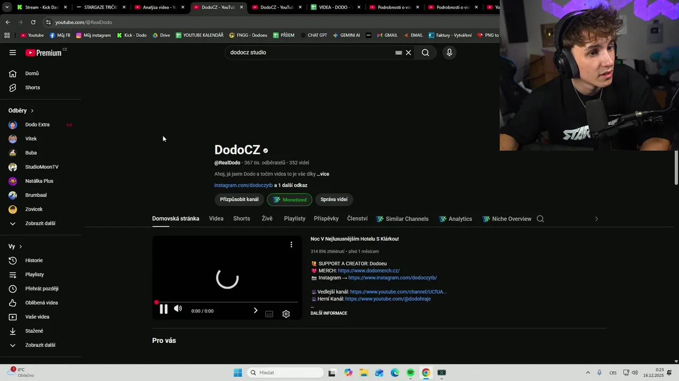The width and height of the screenshot is (679, 381).
Task: Open Oblíbená videa
Action: (42, 303)
